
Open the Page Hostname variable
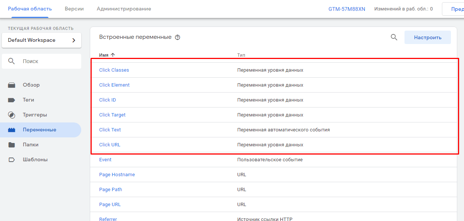tap(117, 175)
